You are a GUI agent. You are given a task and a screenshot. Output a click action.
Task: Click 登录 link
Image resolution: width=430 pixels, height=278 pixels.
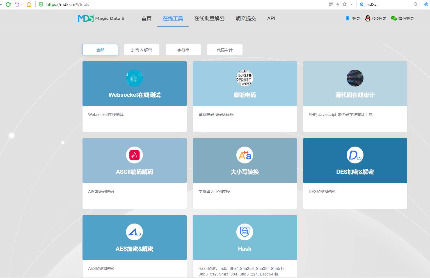(x=356, y=19)
